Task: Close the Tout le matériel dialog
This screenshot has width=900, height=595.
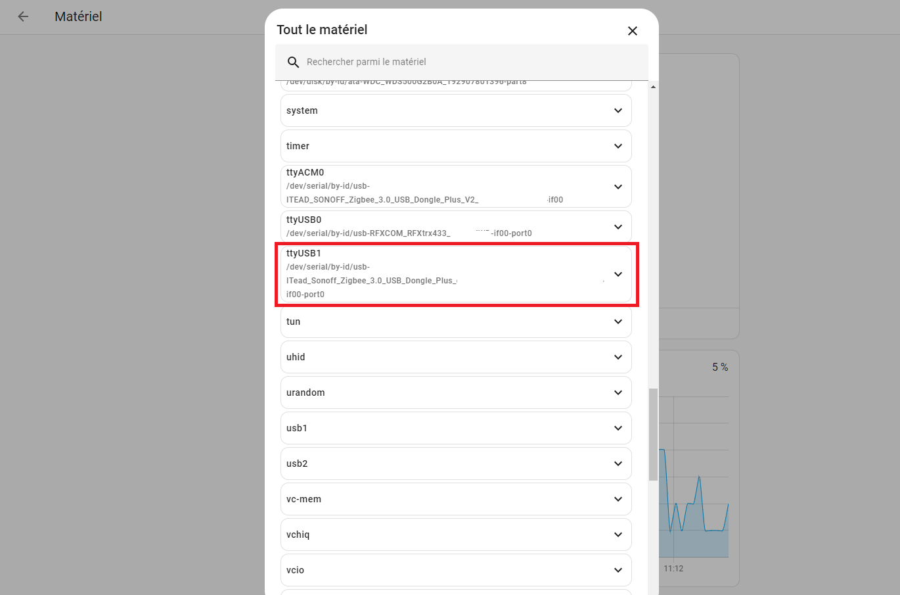Action: pos(633,31)
